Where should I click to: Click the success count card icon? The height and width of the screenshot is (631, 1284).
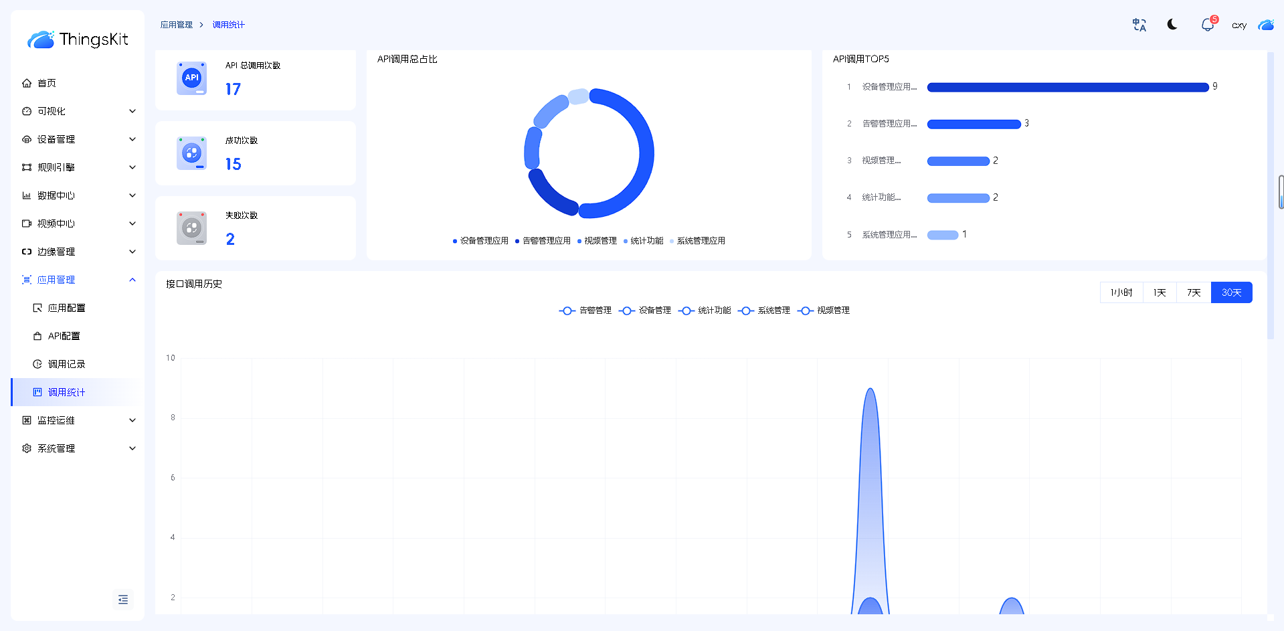click(x=191, y=153)
